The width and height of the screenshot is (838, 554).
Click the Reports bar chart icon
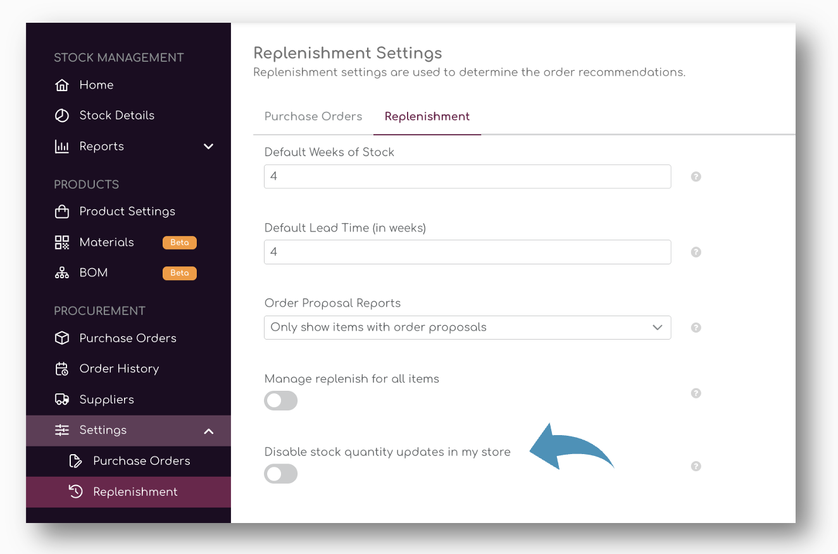coord(62,147)
